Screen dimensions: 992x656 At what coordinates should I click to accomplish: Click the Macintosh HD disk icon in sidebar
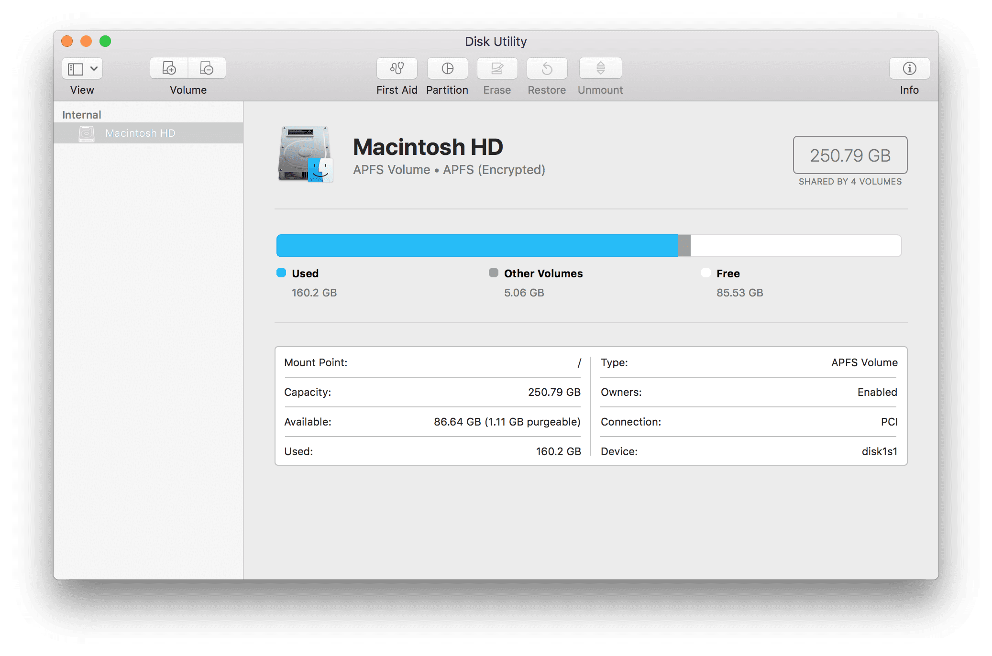87,133
